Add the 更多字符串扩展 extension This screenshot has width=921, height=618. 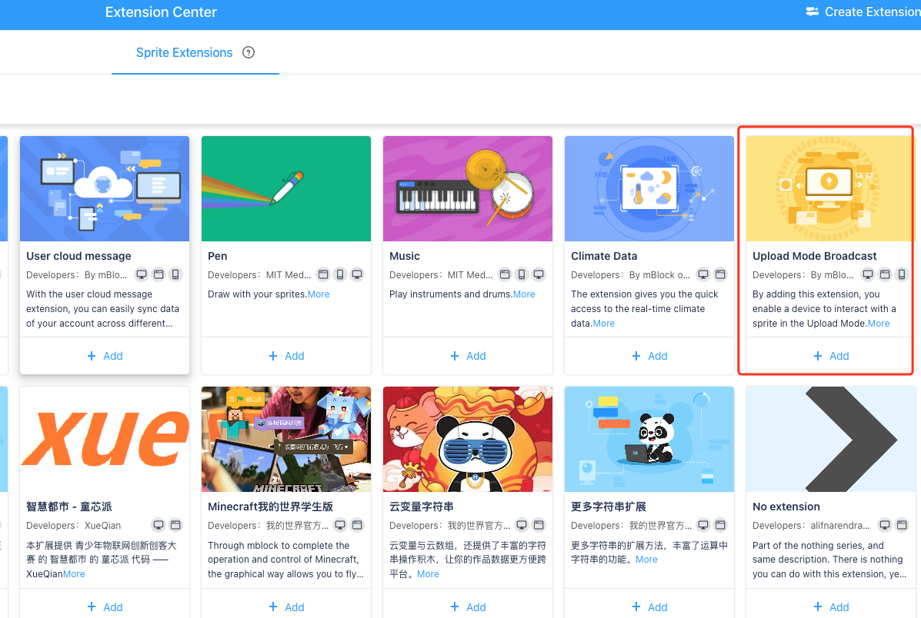(x=649, y=606)
